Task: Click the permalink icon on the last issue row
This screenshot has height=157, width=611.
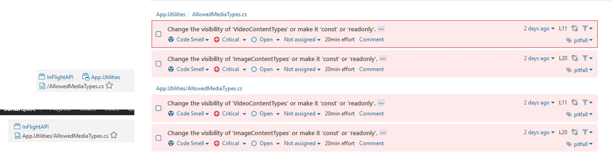Action: pyautogui.click(x=575, y=132)
